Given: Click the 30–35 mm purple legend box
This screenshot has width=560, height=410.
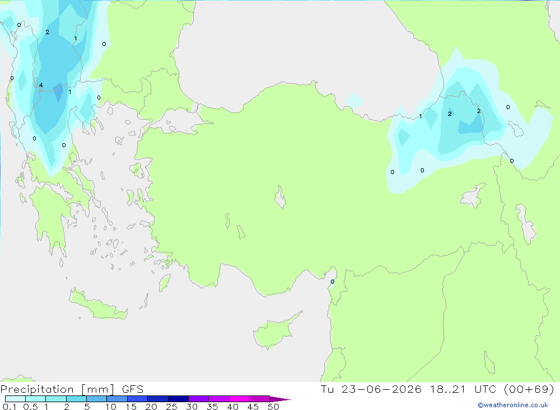Looking at the screenshot, I should (x=198, y=399).
